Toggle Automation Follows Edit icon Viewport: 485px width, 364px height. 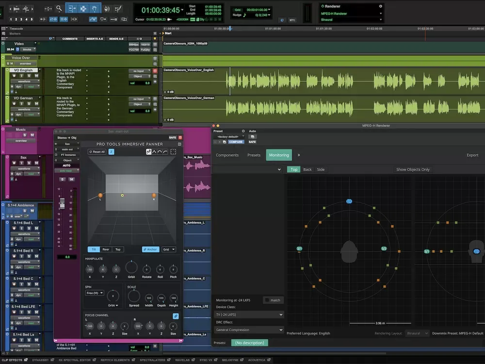pos(93,19)
